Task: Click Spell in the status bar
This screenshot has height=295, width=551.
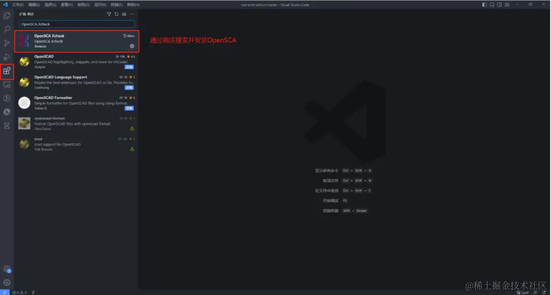Action: (x=522, y=292)
